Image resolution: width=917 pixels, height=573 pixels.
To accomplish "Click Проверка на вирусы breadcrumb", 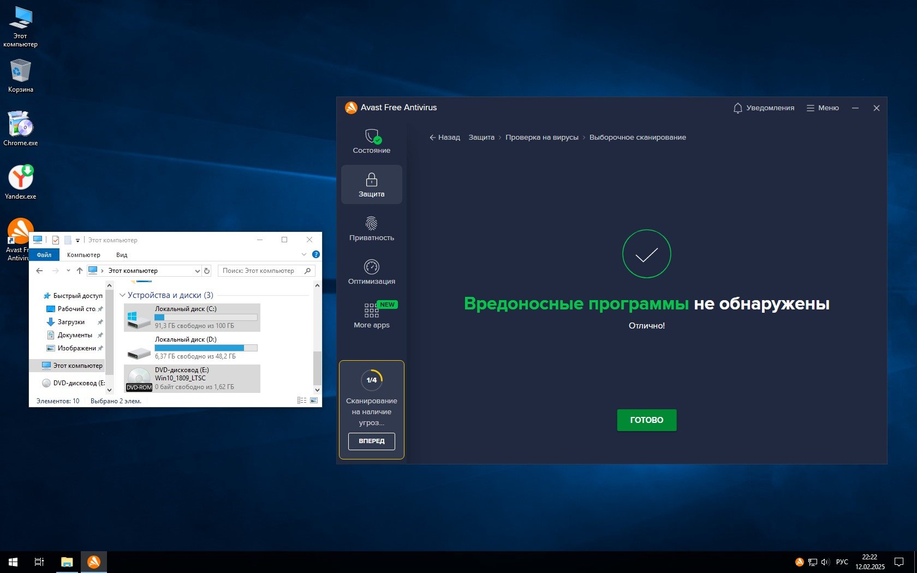I will [x=541, y=138].
